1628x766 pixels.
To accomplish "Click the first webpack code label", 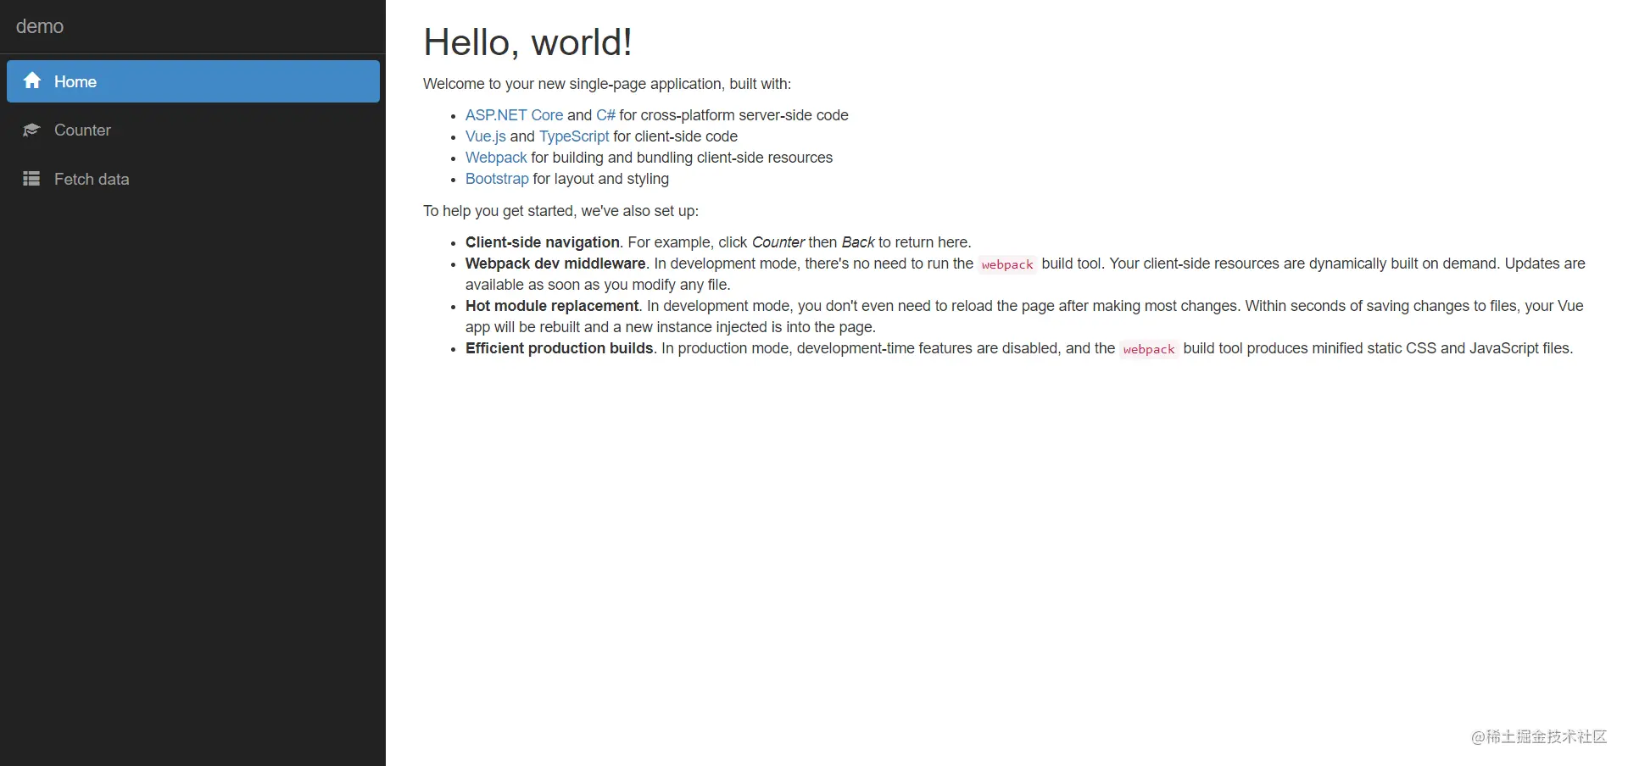I will coord(1007,264).
